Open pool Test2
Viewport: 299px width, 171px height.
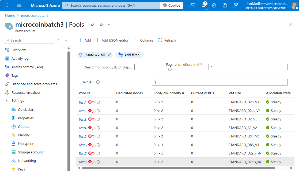coord(82,111)
